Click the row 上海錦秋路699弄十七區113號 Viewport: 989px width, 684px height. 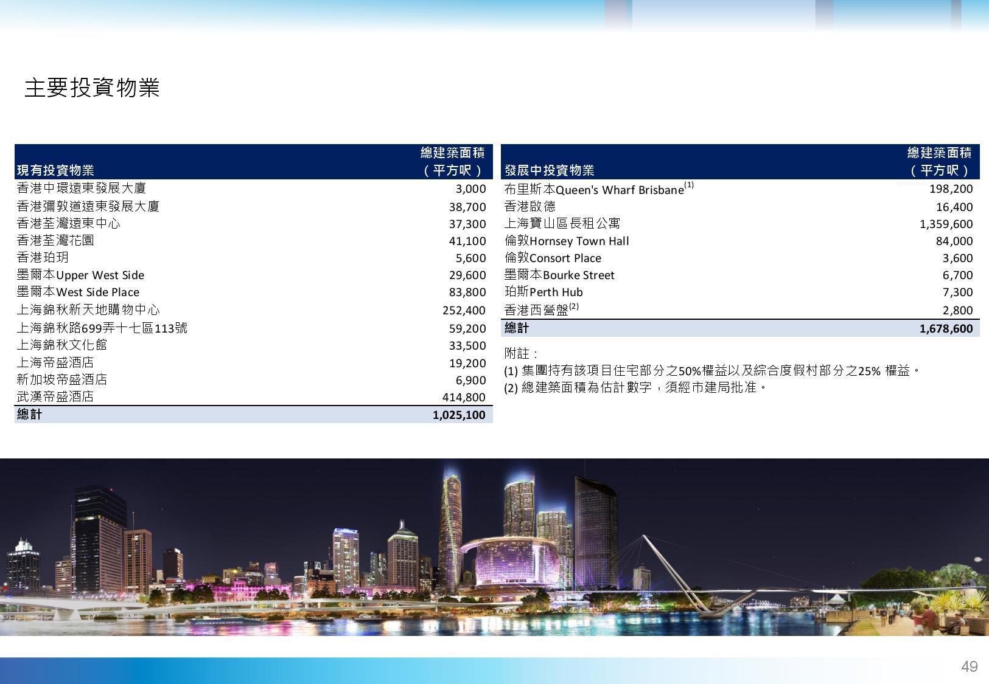click(254, 328)
